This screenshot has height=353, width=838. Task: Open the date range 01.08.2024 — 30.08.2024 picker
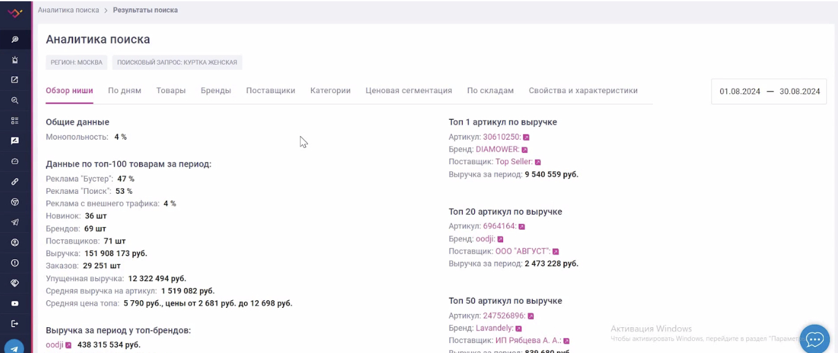coord(769,91)
